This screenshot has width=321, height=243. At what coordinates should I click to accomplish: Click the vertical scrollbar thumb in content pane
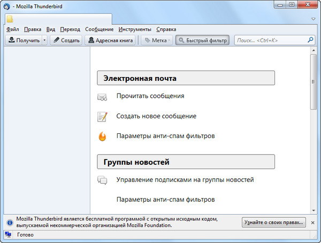pyautogui.click(x=314, y=81)
